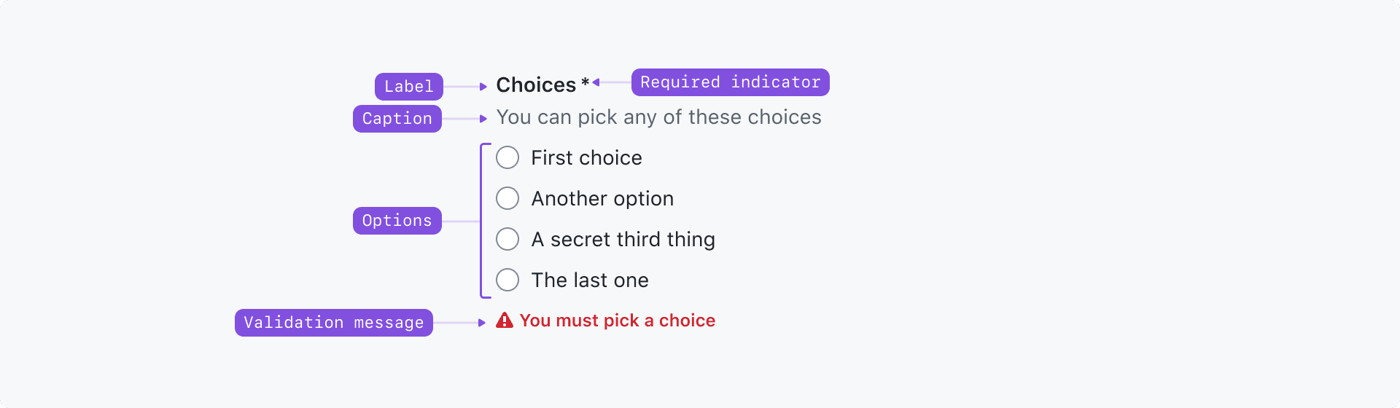The width and height of the screenshot is (1400, 408).
Task: Click the purple Options annotation tag
Action: tap(397, 221)
